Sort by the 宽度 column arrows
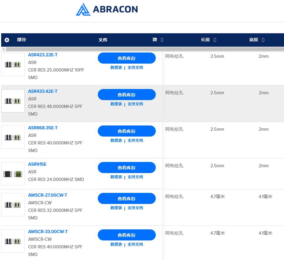Image resolution: width=284 pixels, height=260 pixels. 263,40
